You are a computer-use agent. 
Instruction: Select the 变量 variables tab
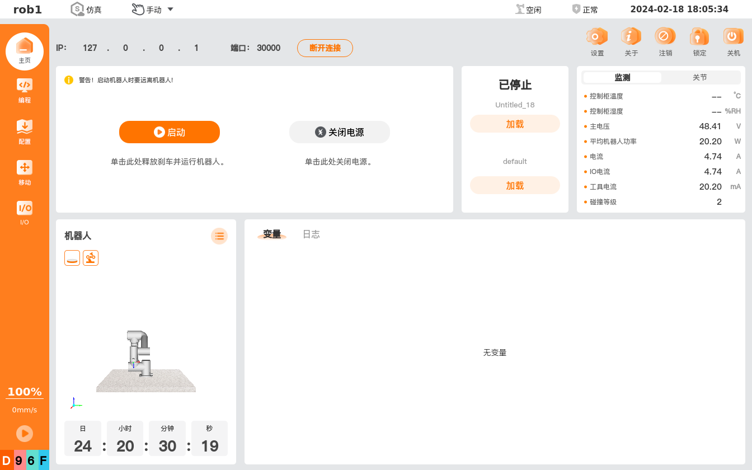tap(272, 234)
